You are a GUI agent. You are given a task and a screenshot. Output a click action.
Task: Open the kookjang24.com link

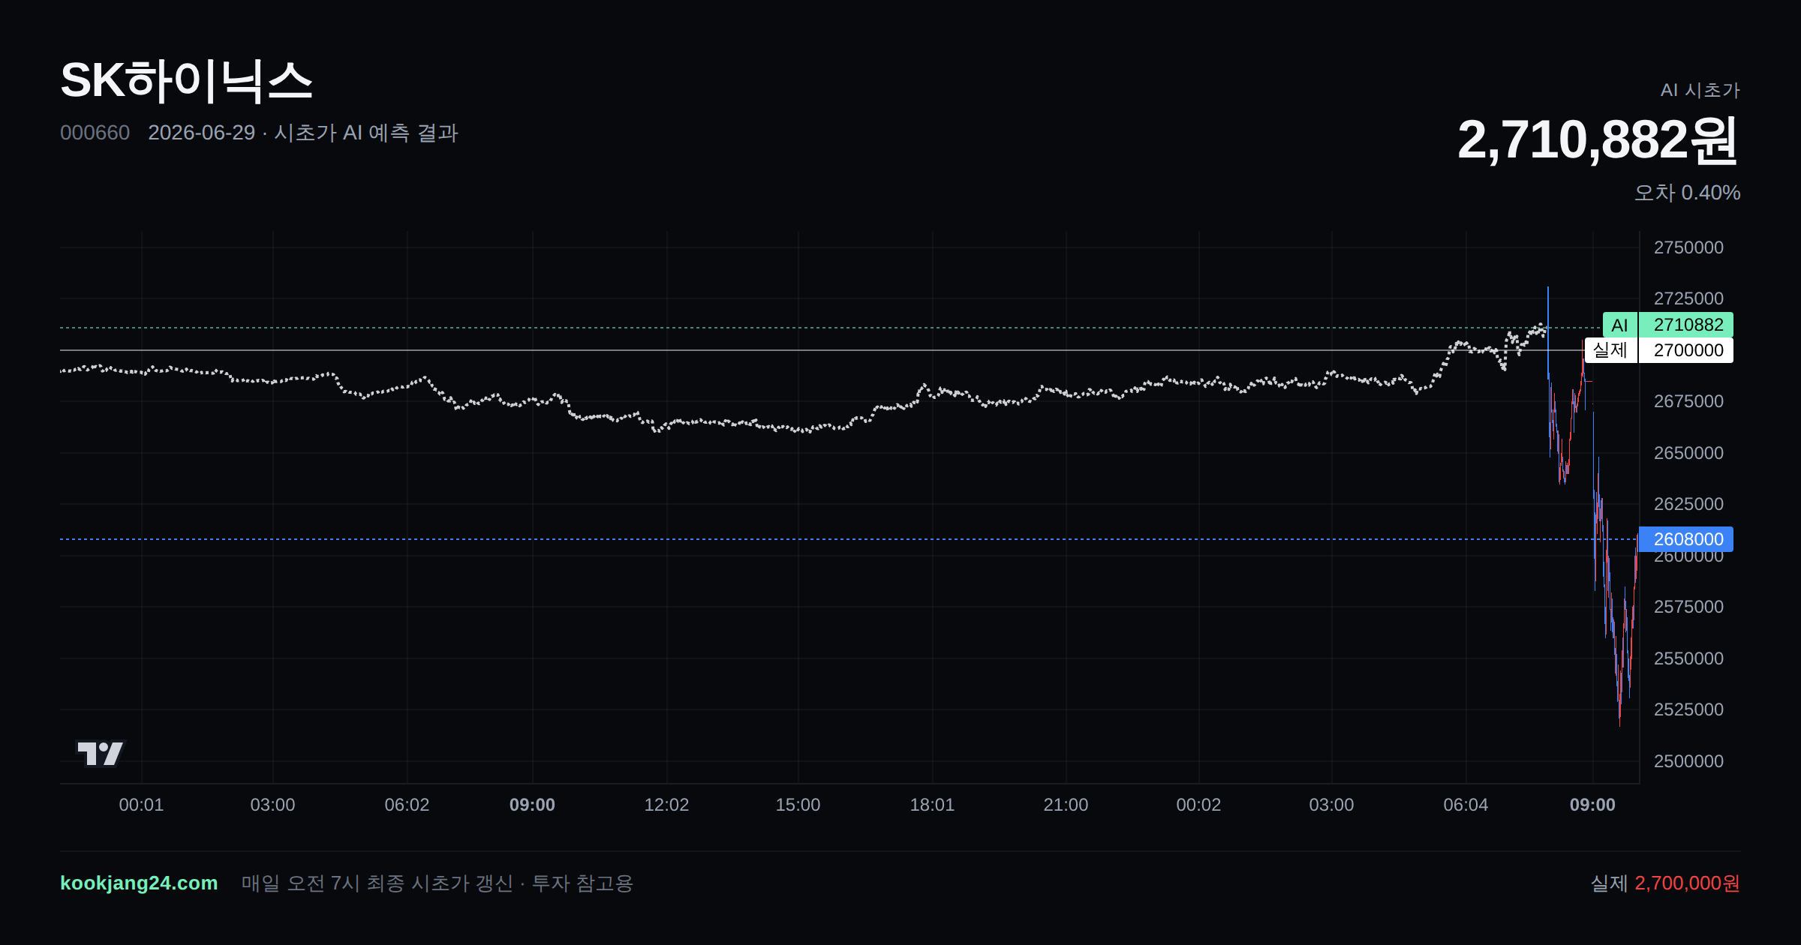pos(139,883)
